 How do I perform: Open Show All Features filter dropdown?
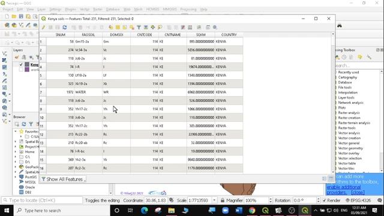63,179
